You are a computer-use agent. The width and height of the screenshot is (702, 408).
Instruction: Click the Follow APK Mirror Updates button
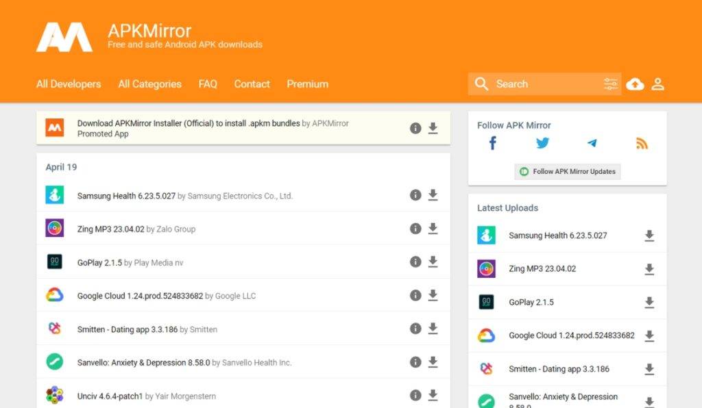568,172
